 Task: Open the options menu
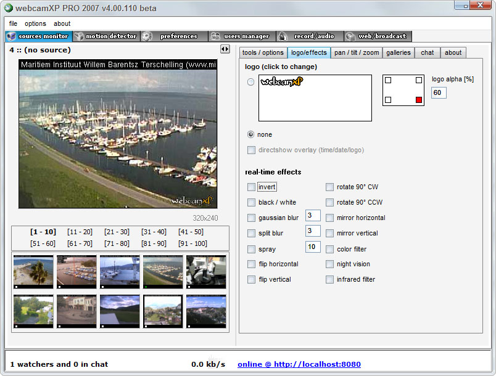35,23
